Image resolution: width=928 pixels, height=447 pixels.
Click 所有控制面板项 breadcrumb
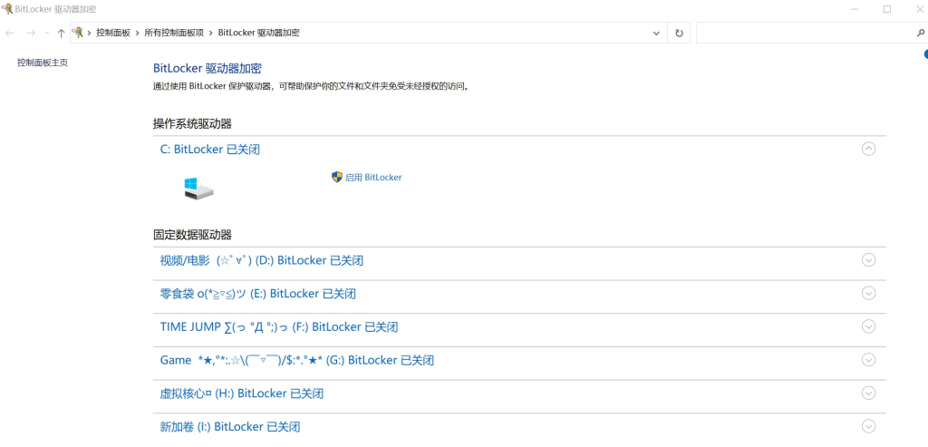click(175, 34)
